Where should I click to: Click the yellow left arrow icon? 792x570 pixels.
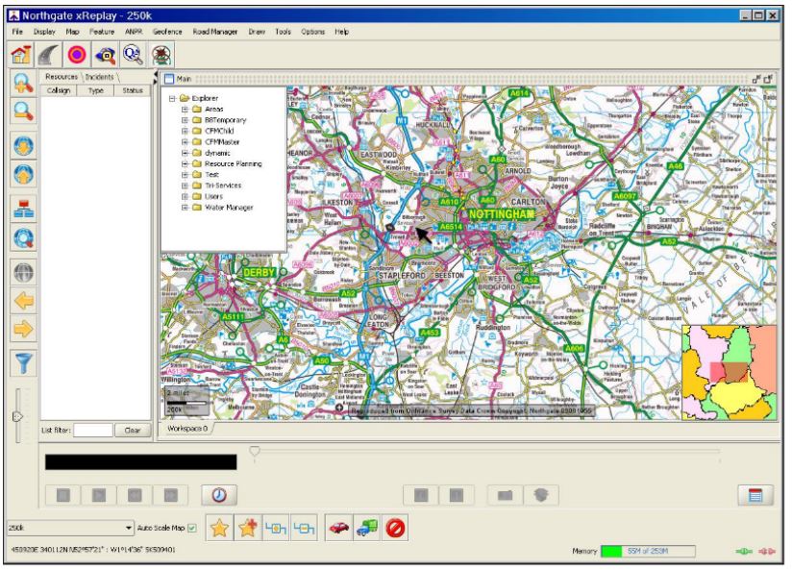coord(23,301)
